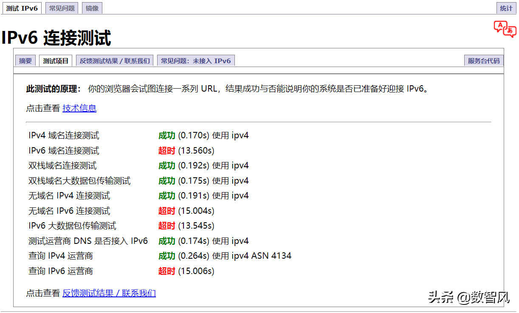Open the 反馈测试结果 / 联系我们 tab
The image size is (519, 313).
coord(115,61)
